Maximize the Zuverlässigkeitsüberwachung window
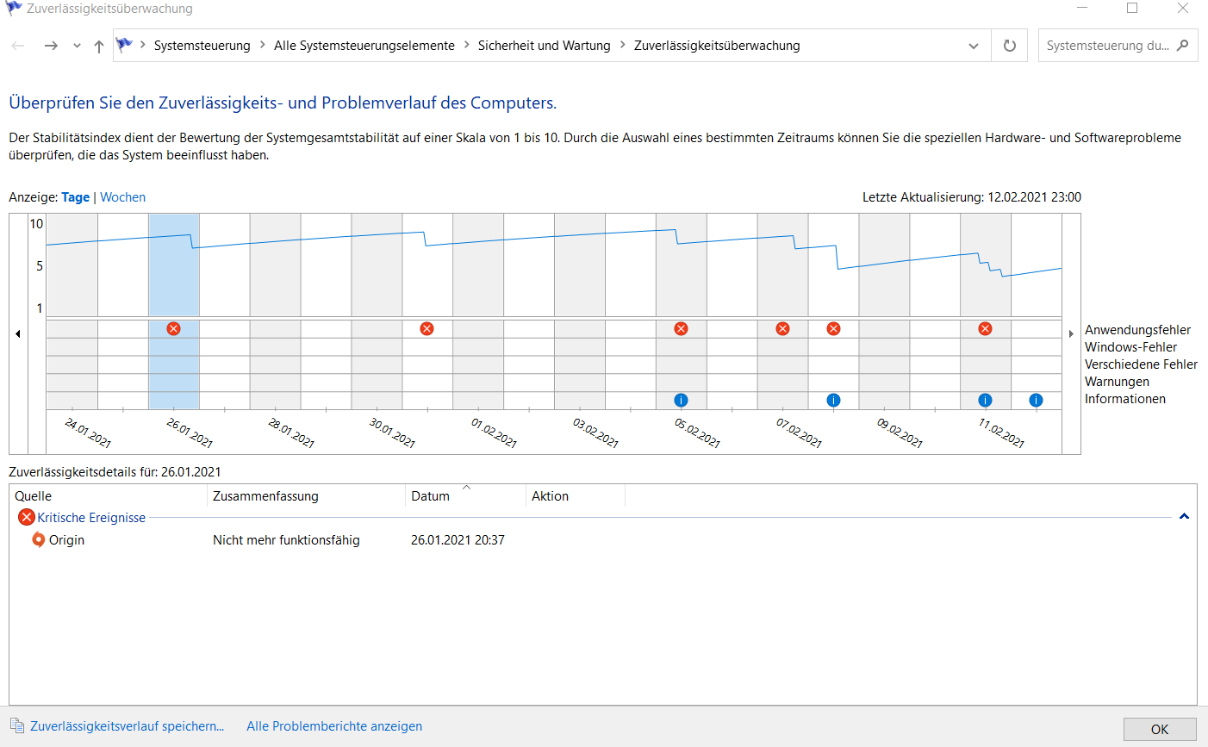The width and height of the screenshot is (1208, 747). [1132, 9]
